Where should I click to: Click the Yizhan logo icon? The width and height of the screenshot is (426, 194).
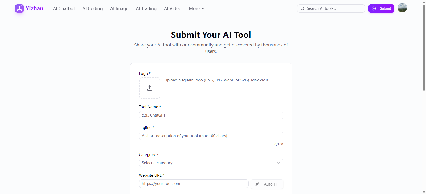tap(19, 8)
